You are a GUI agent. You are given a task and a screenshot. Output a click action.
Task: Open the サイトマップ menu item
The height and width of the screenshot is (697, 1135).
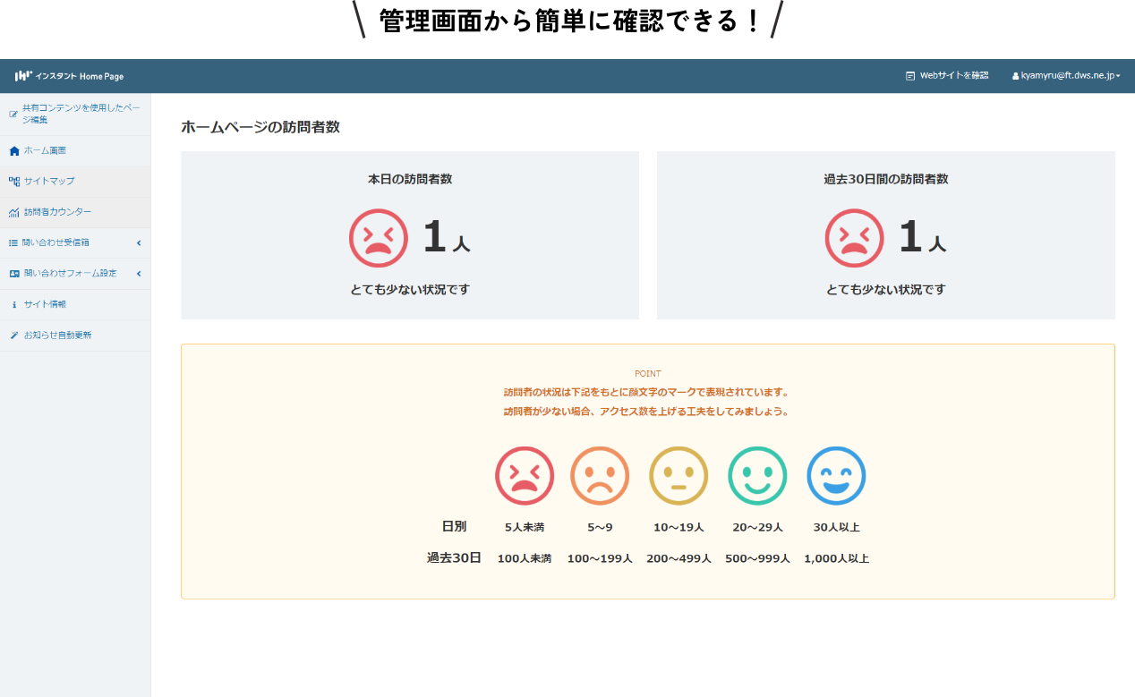49,182
